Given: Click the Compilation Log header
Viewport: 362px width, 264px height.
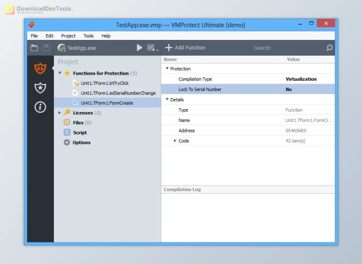Looking at the screenshot, I should point(182,190).
